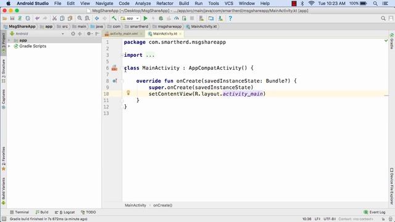Click the Debug app bug icon

(160, 18)
